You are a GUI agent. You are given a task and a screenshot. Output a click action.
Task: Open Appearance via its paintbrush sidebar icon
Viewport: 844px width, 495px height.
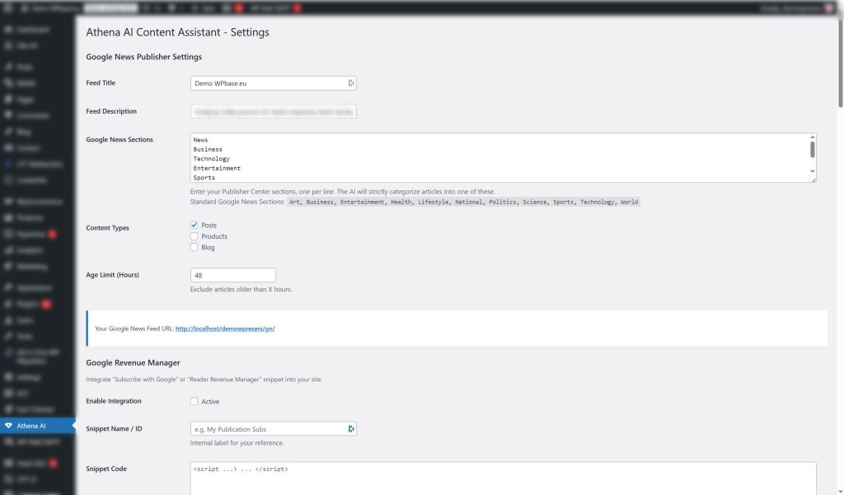10,287
